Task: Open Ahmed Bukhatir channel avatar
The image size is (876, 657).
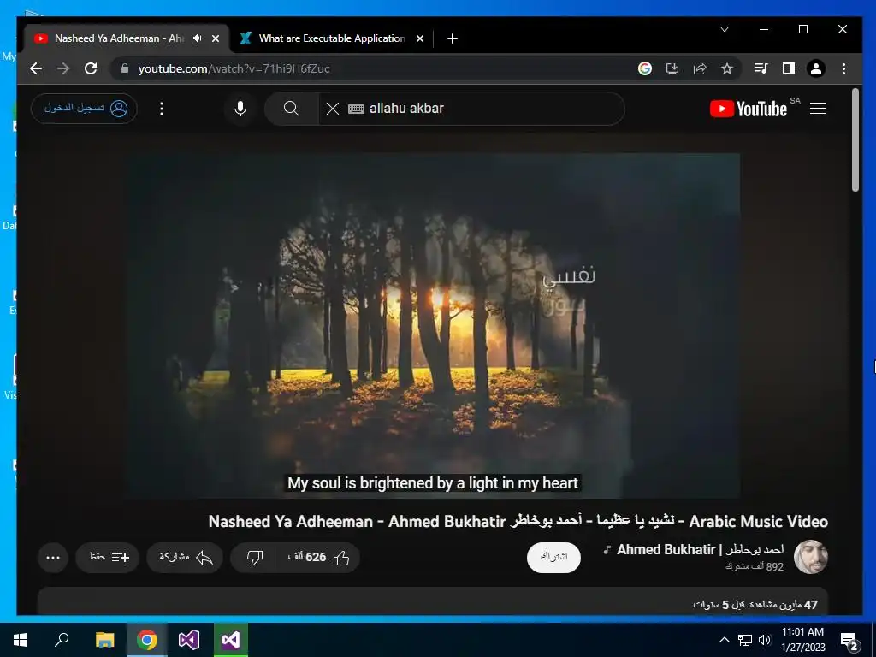Action: [811, 557]
